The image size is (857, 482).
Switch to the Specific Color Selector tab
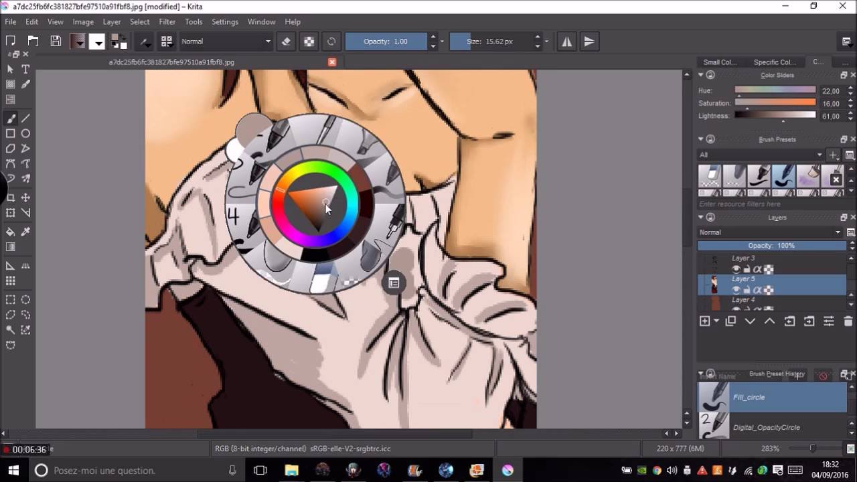click(775, 62)
